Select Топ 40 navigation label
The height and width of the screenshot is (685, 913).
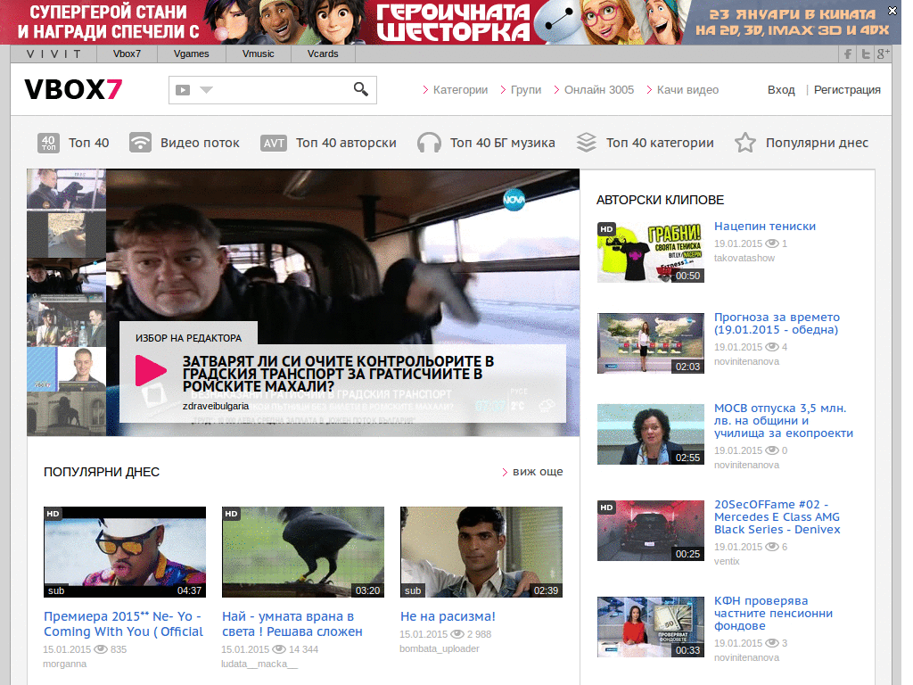[x=88, y=143]
